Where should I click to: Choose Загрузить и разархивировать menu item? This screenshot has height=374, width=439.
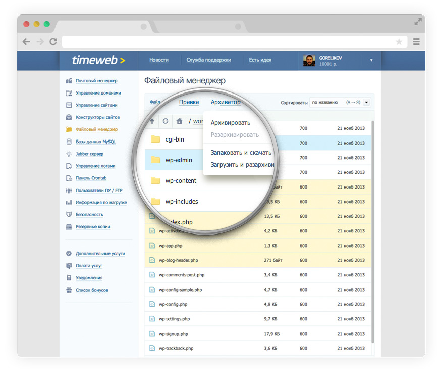(x=242, y=165)
